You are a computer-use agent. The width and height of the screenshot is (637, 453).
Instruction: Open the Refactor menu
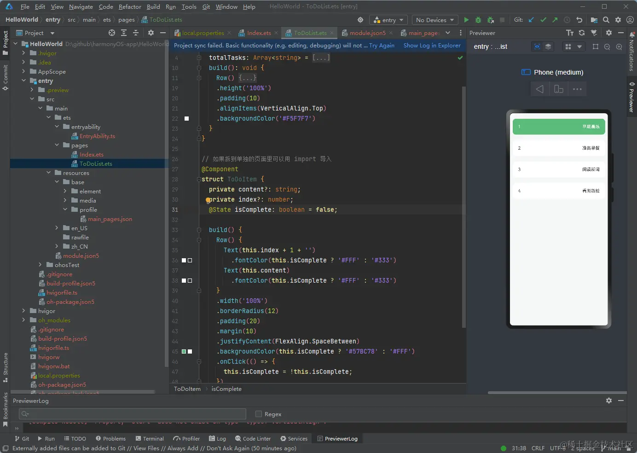tap(130, 6)
